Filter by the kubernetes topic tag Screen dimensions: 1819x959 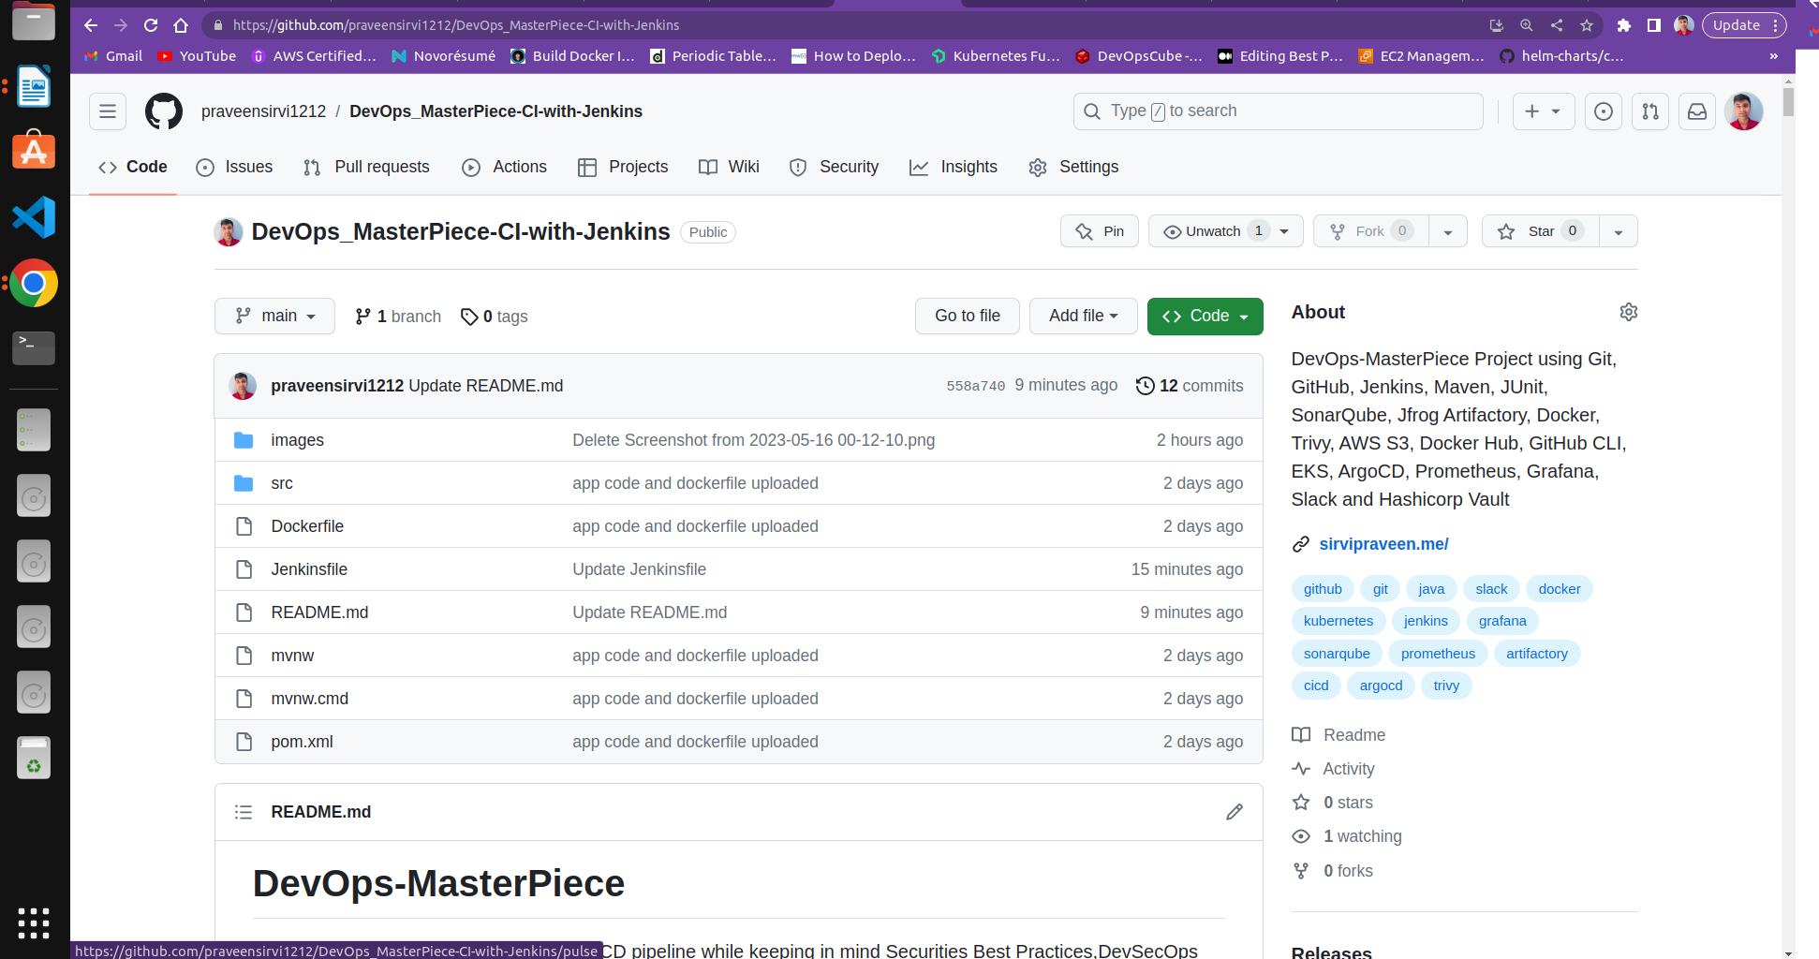coord(1338,621)
